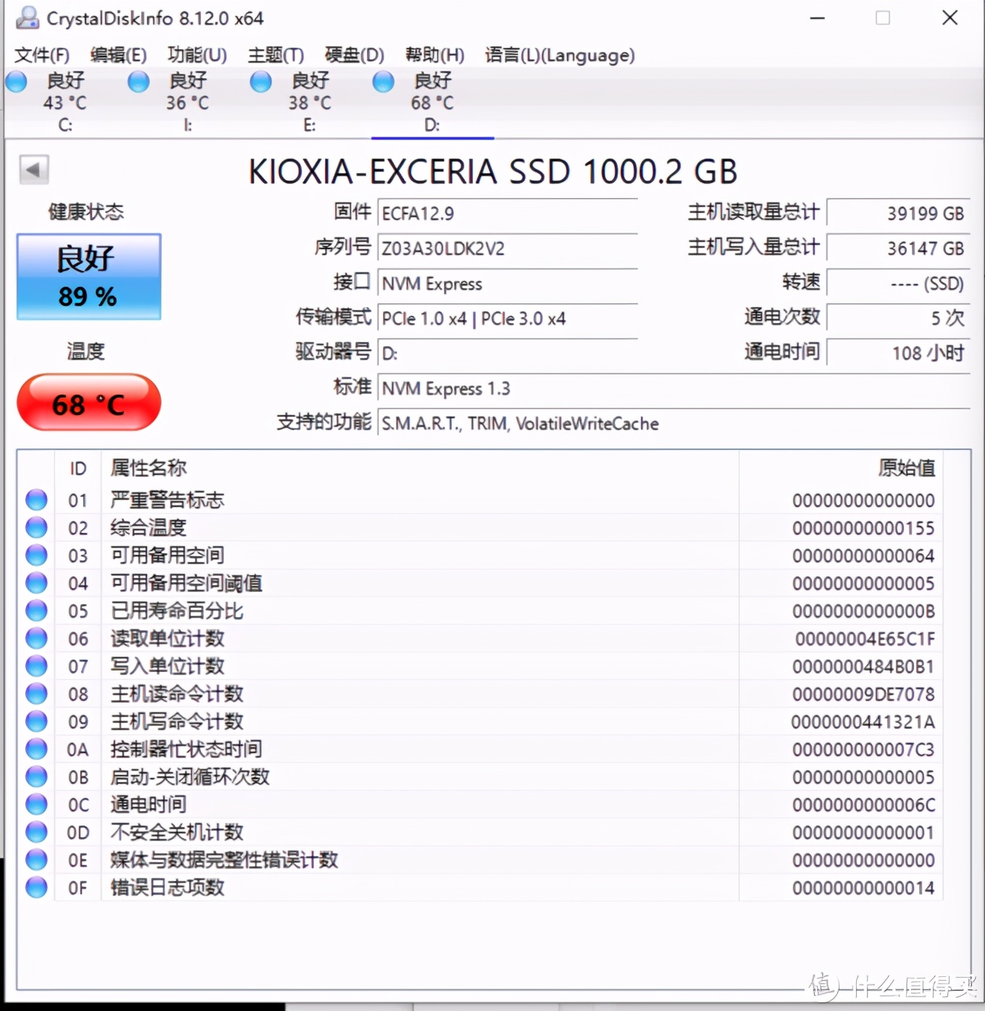
Task: Click the blue health indicator for drive E:
Action: (x=260, y=81)
